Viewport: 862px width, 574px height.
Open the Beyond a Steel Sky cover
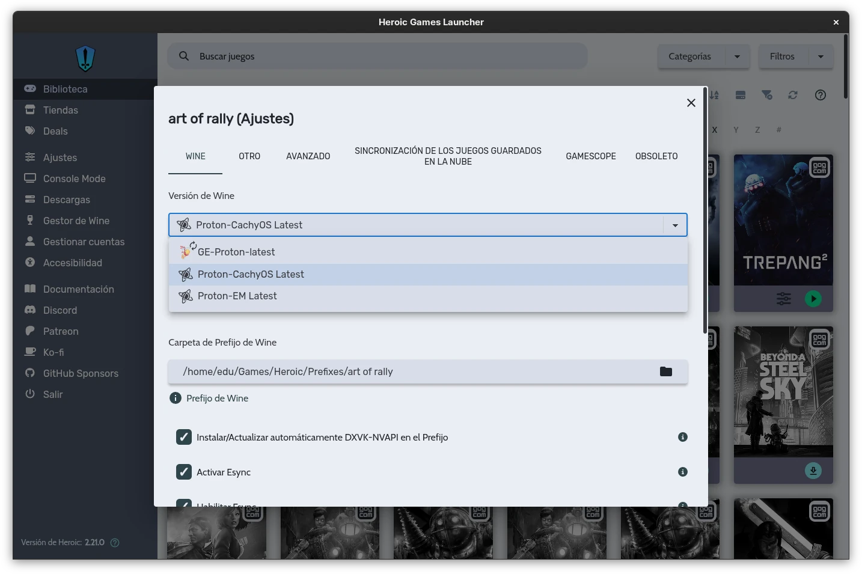pyautogui.click(x=783, y=392)
